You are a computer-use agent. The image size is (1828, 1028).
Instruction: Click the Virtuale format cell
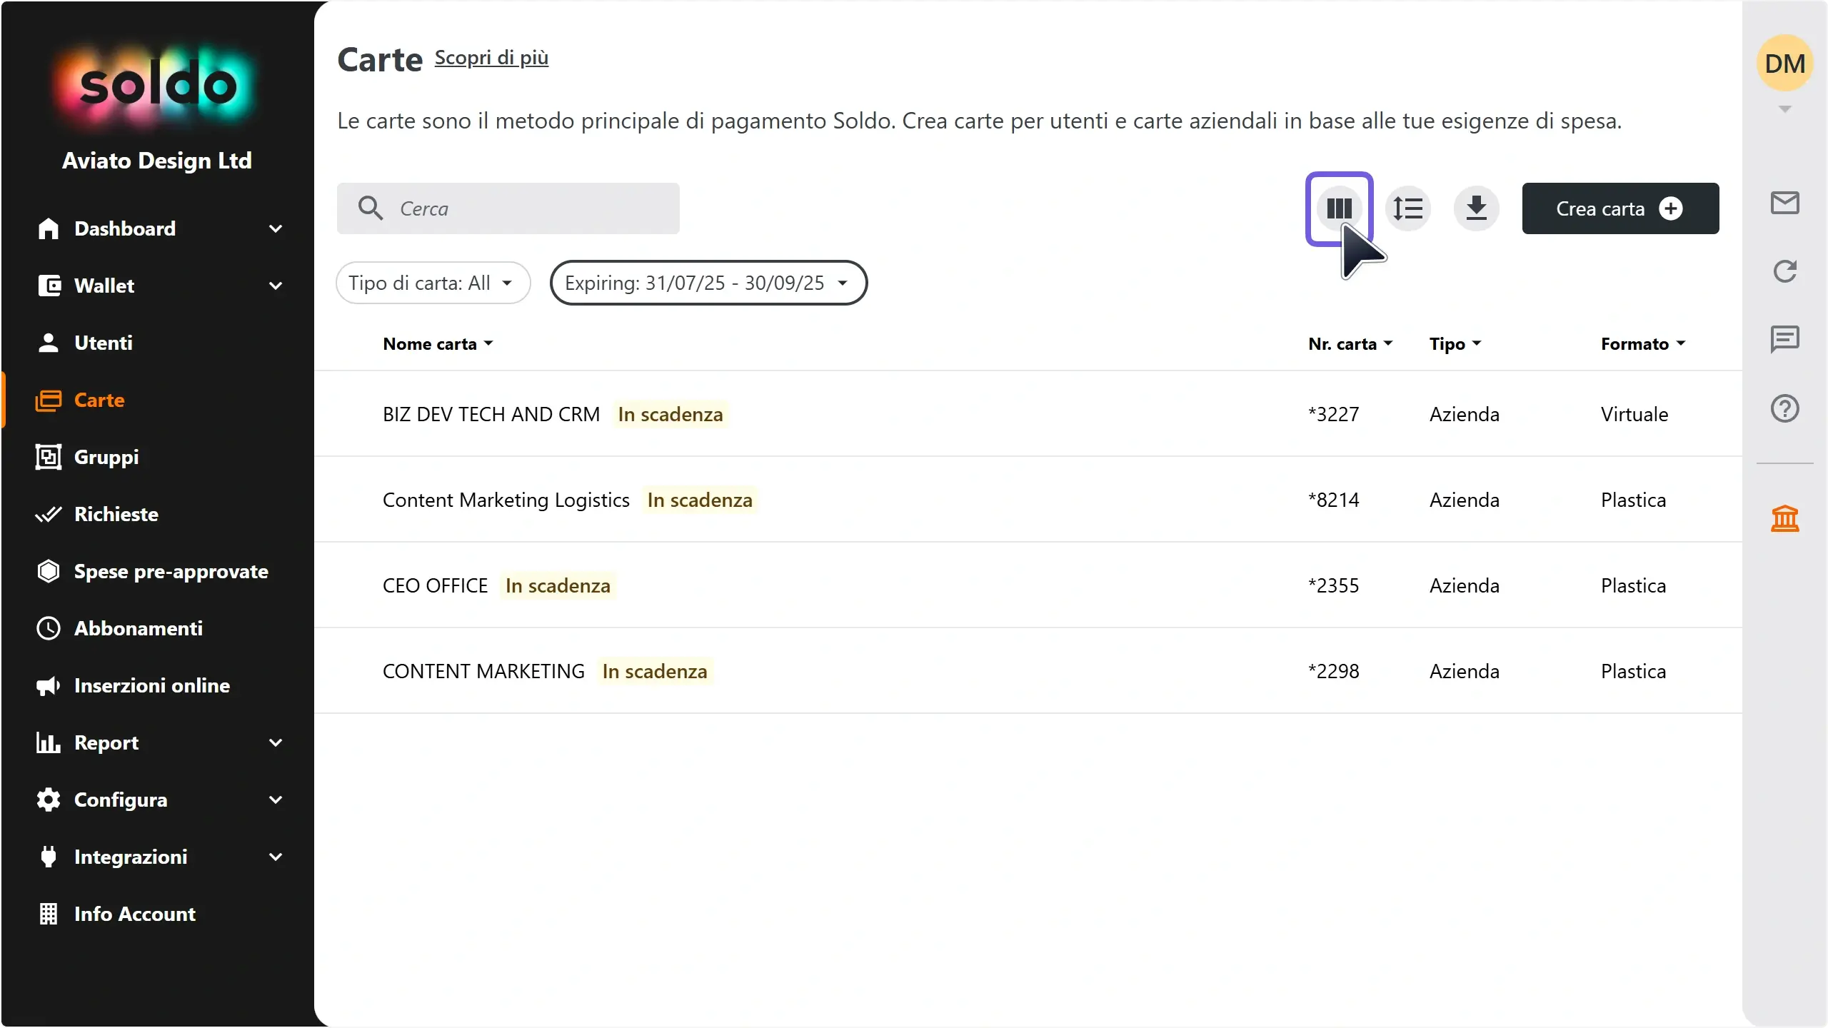tap(1634, 414)
